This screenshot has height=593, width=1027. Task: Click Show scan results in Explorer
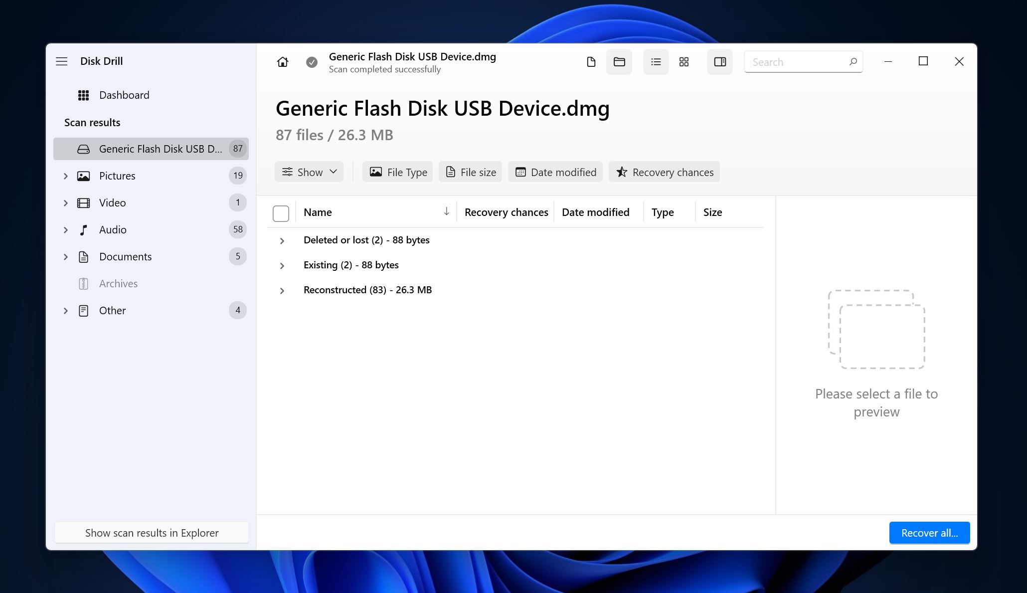click(152, 532)
